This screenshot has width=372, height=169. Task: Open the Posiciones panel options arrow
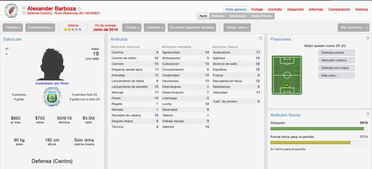tap(368, 38)
